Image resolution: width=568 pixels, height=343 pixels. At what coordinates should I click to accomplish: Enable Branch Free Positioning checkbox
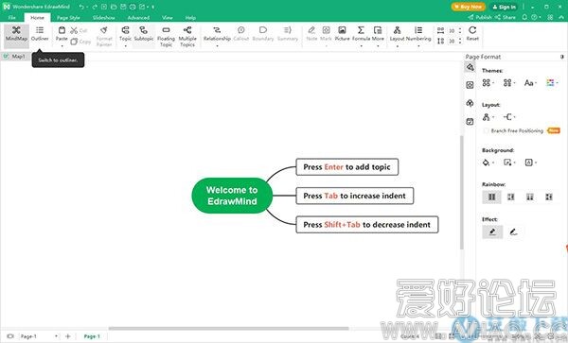coord(487,130)
